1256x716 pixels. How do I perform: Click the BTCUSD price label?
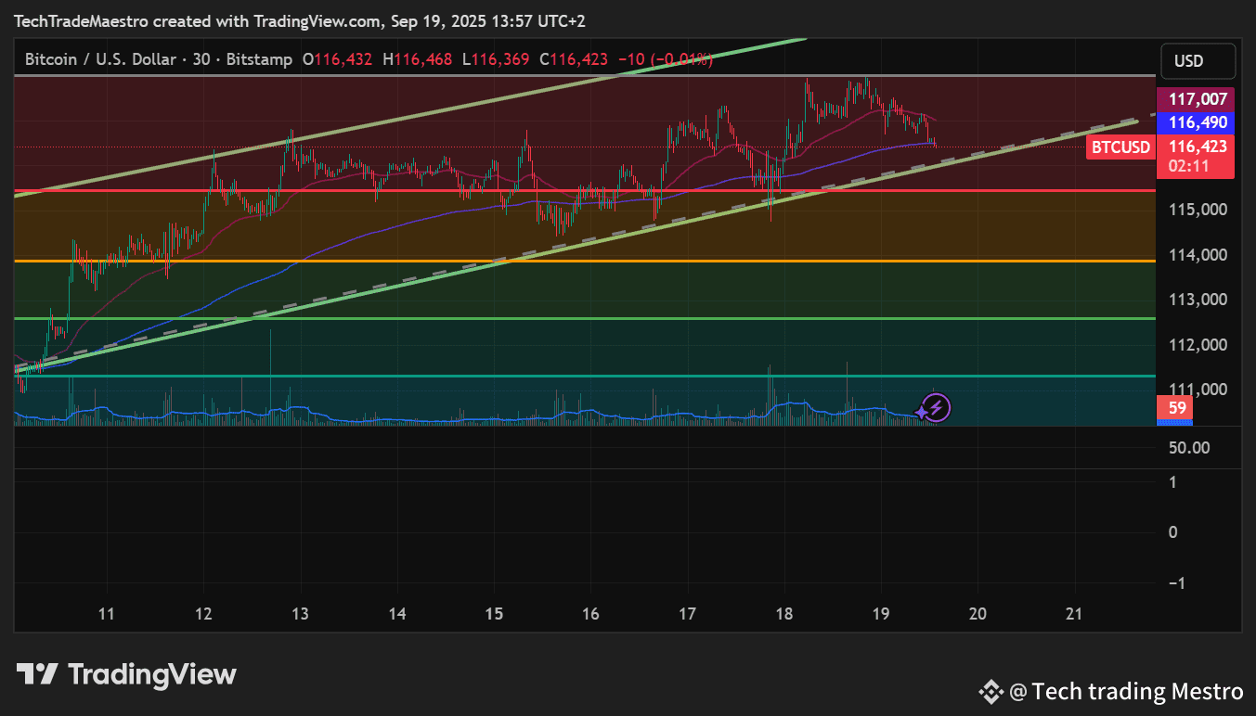point(1120,147)
